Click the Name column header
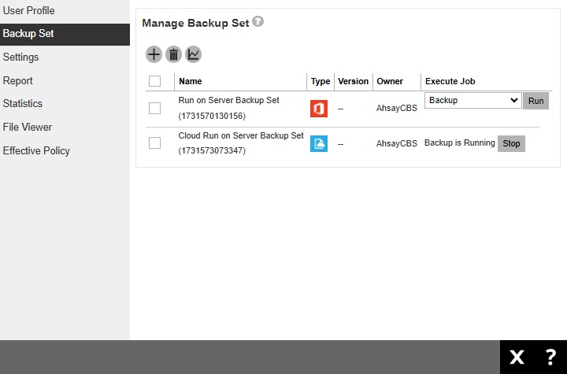Viewport: 567px width, 374px height. (x=191, y=81)
